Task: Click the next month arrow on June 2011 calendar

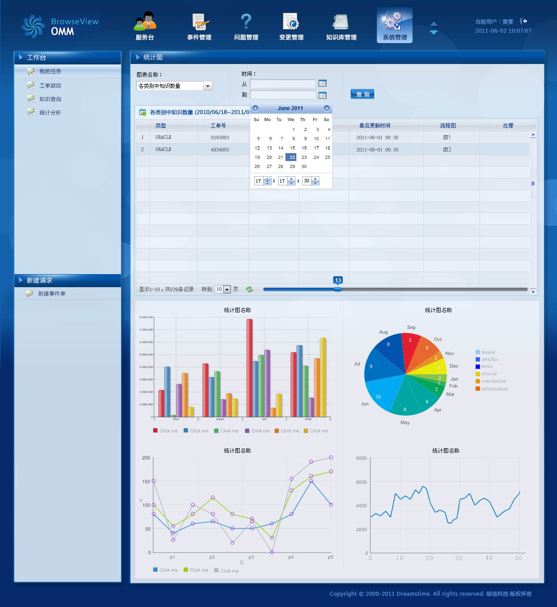Action: (x=326, y=108)
